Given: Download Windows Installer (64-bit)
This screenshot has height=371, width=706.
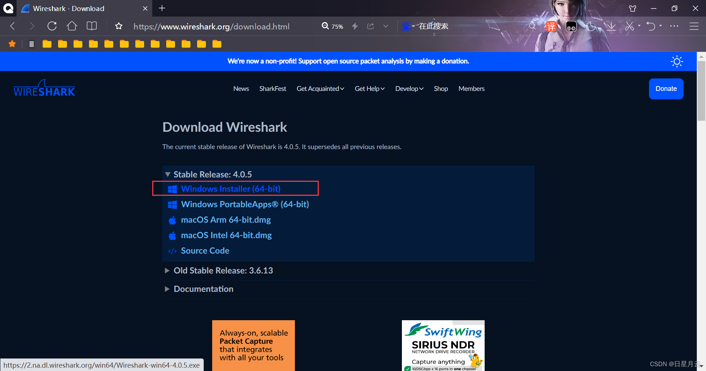Looking at the screenshot, I should pos(231,189).
